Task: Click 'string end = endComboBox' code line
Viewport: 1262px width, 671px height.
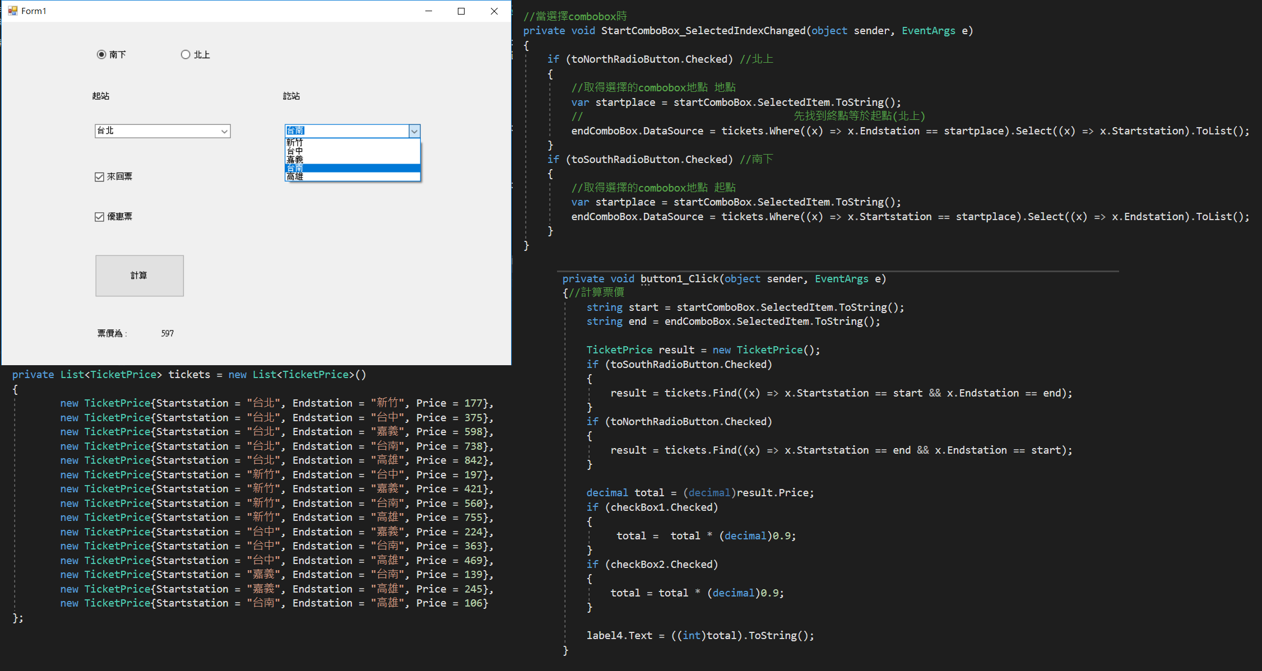Action: (x=734, y=321)
